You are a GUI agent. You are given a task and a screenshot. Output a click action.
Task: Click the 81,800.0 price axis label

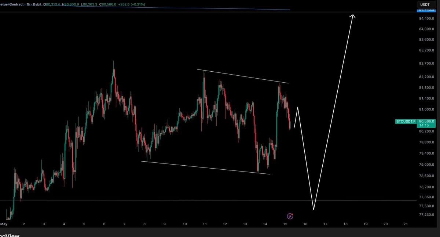426,88
